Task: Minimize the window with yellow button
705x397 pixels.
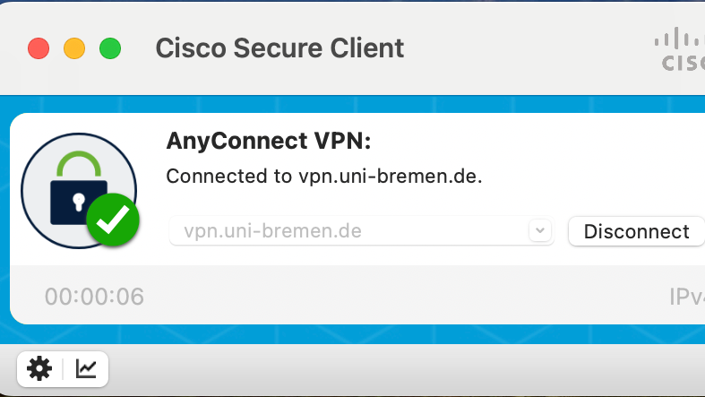Action: 74,48
